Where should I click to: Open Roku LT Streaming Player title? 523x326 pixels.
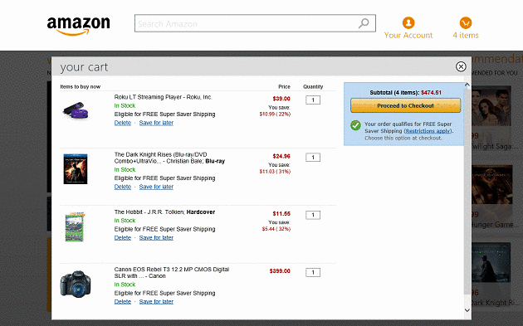(163, 97)
